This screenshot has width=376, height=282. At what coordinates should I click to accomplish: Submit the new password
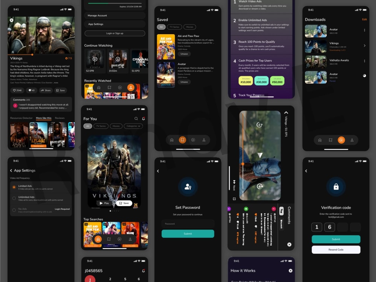tap(188, 233)
